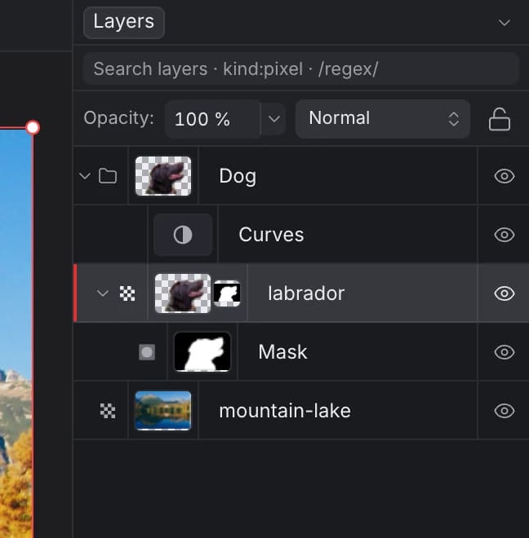Select the Dog group thumbnail

163,176
